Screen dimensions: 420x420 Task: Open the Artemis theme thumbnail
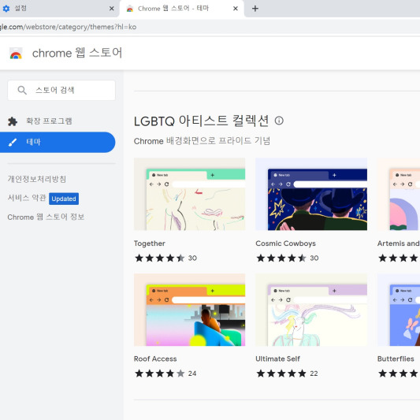click(x=399, y=194)
